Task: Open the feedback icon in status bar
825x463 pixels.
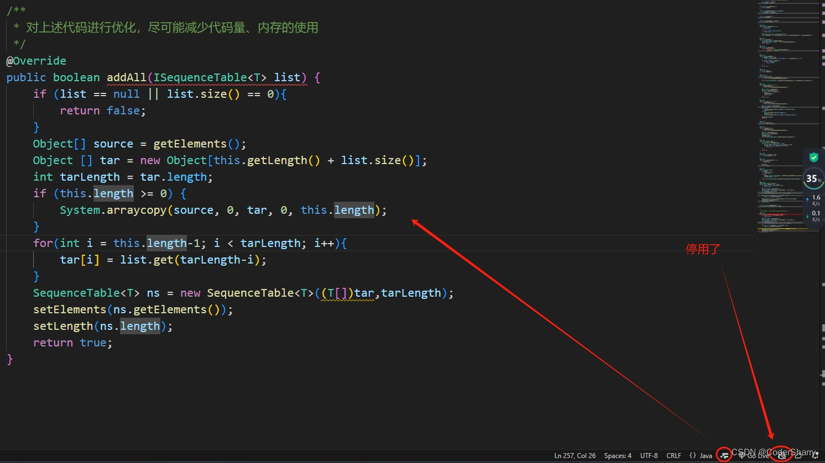Action: click(798, 456)
